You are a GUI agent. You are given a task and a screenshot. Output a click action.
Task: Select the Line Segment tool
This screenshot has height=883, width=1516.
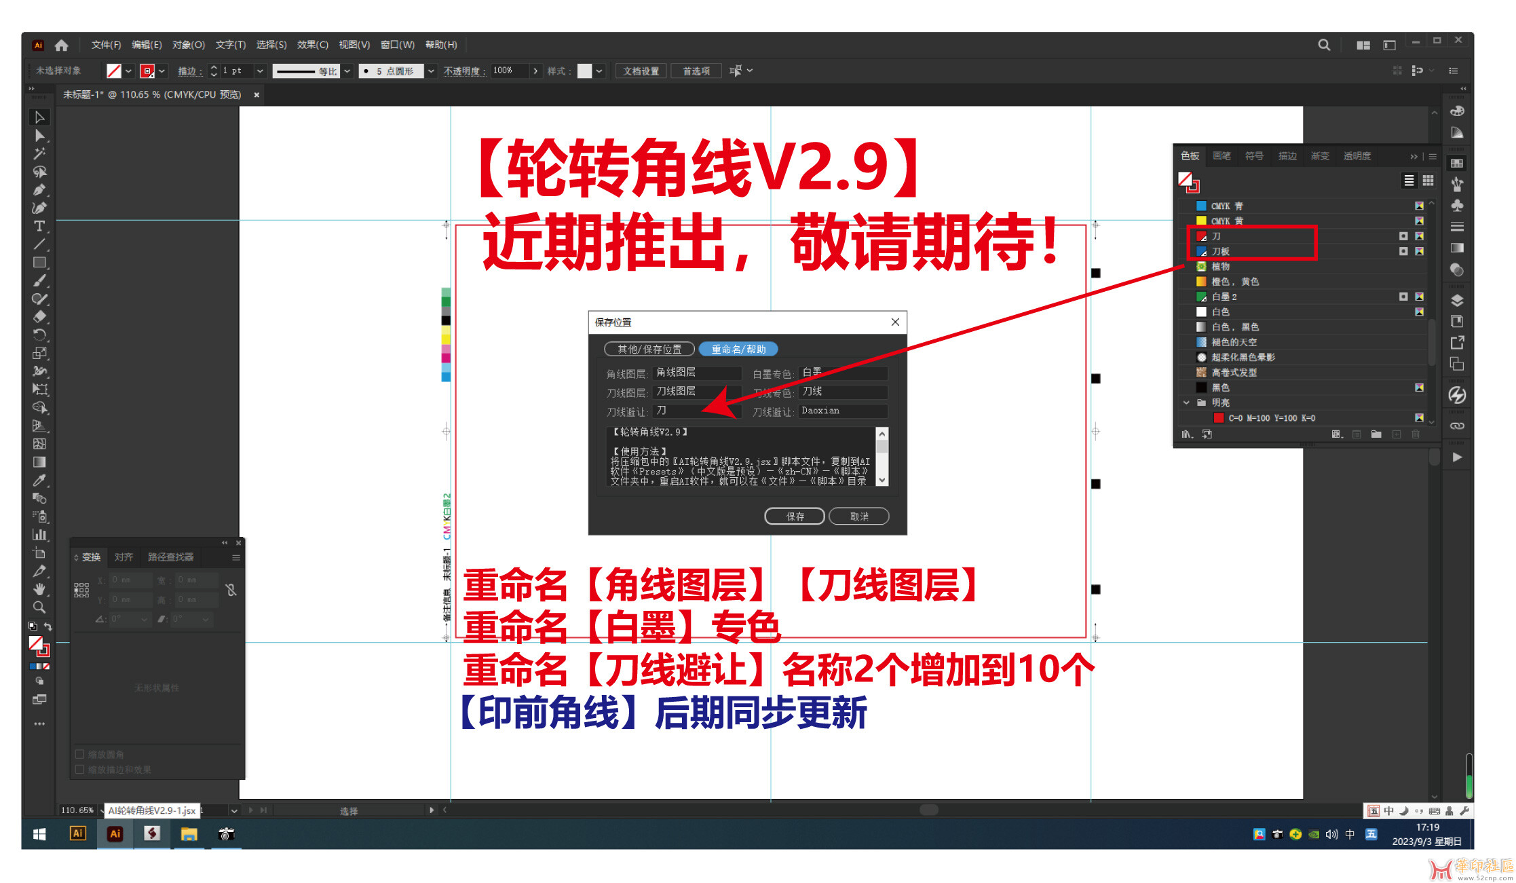coord(39,244)
